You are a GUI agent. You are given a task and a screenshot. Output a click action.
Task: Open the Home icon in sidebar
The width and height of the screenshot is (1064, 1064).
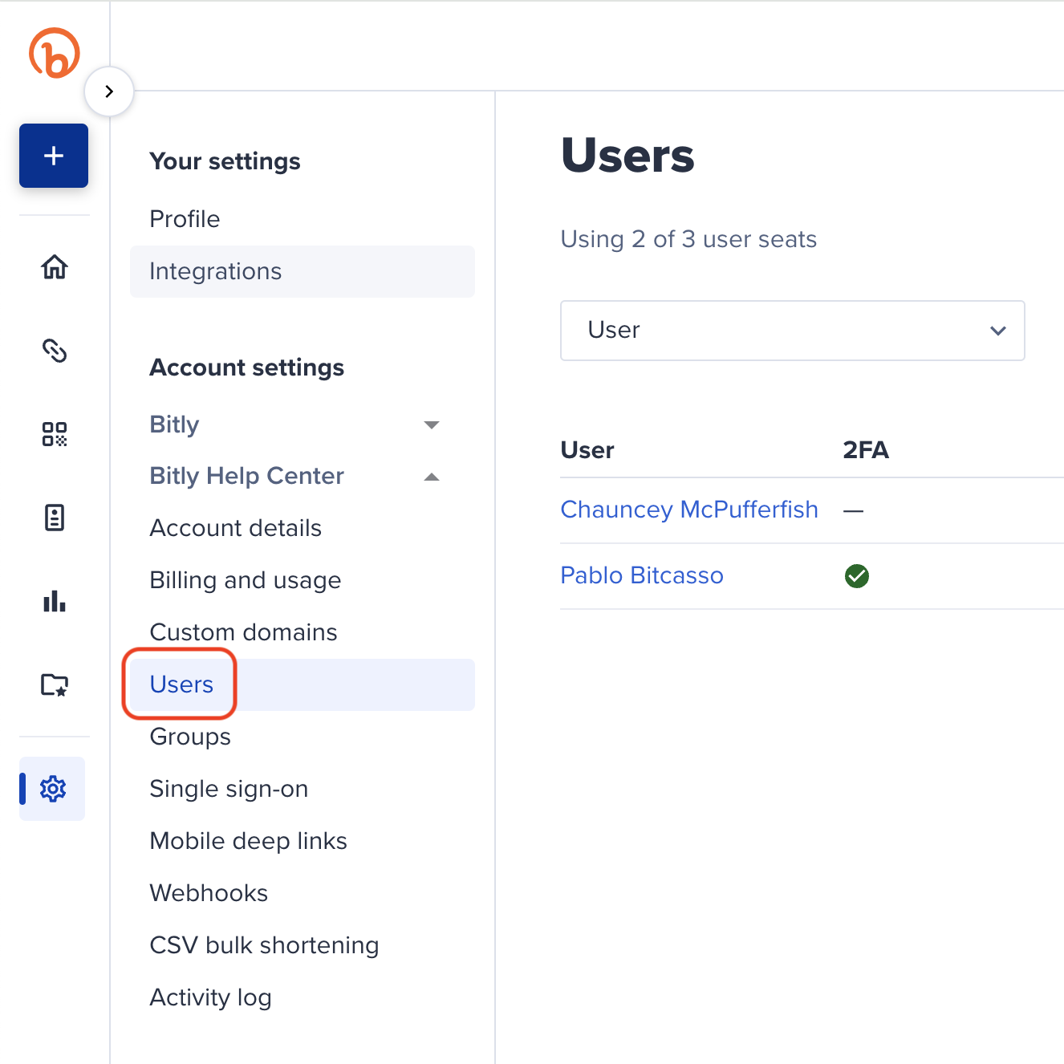pos(55,266)
